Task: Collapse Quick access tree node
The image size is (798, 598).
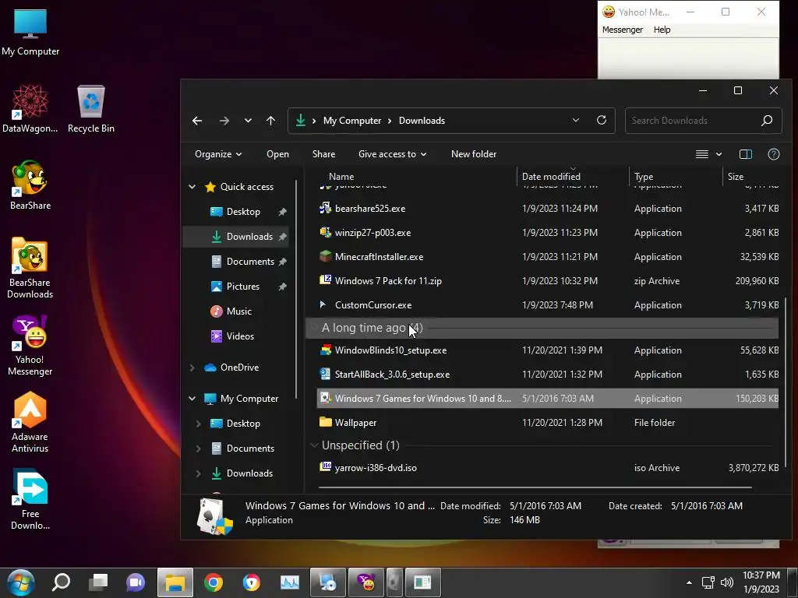Action: pos(192,187)
